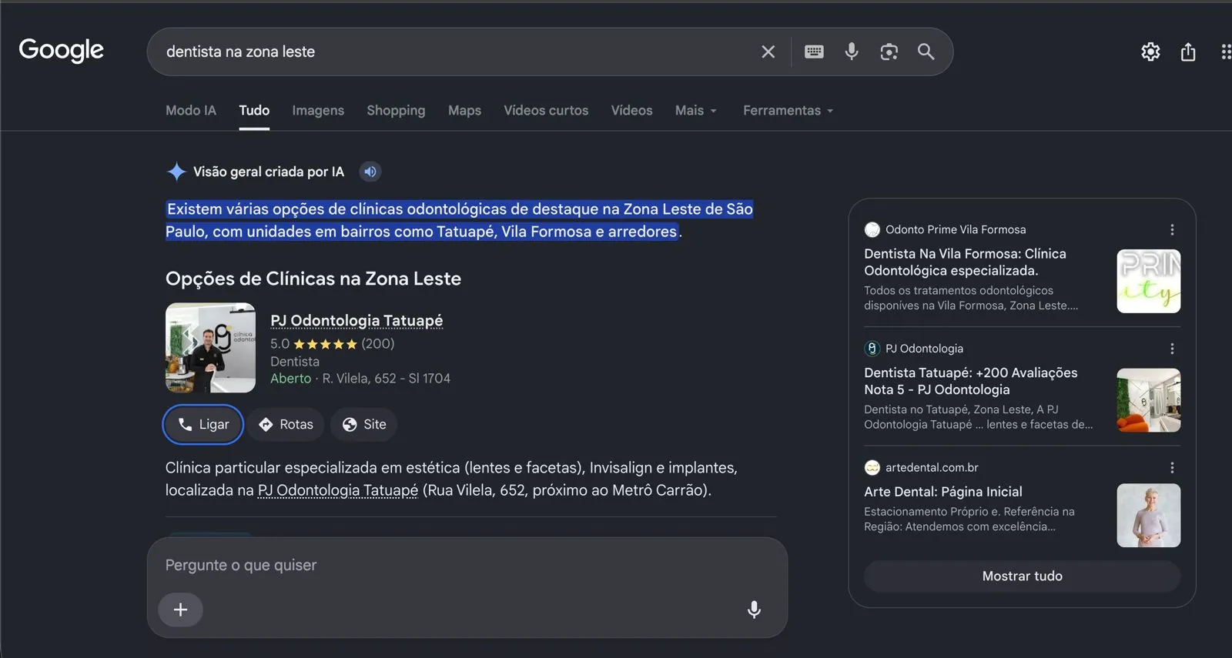The width and height of the screenshot is (1232, 658).
Task: Click the microphone in the ask box
Action: coord(754,610)
